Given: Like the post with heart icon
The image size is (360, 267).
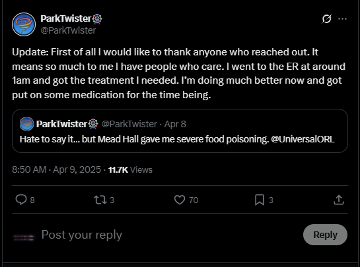Looking at the screenshot, I should point(179,200).
